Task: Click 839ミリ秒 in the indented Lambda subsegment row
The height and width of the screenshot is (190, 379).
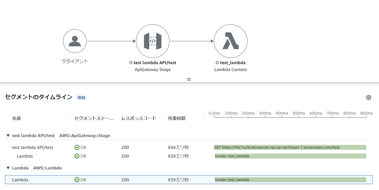Action: pos(178,156)
